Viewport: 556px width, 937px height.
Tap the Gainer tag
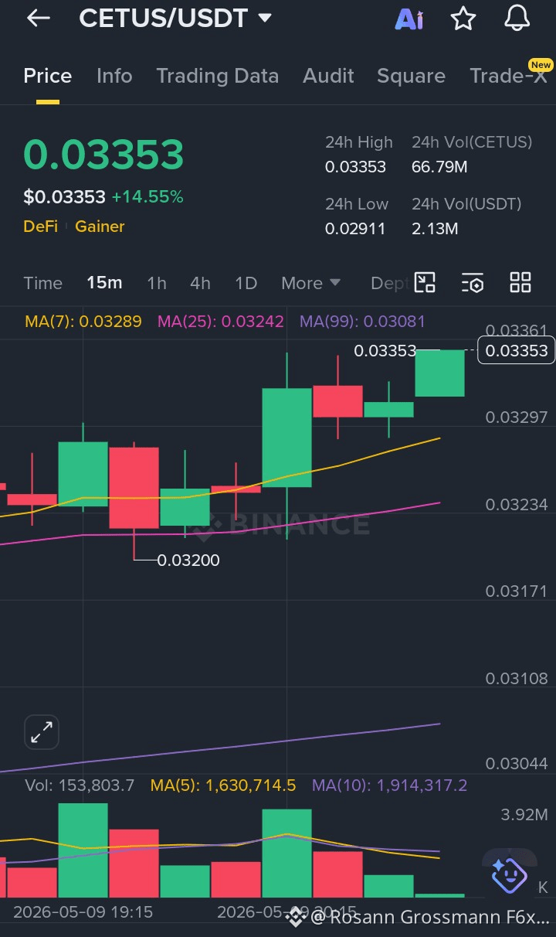click(100, 227)
